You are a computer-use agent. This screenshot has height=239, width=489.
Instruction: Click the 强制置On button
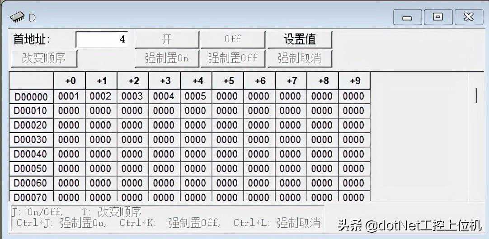click(x=167, y=58)
